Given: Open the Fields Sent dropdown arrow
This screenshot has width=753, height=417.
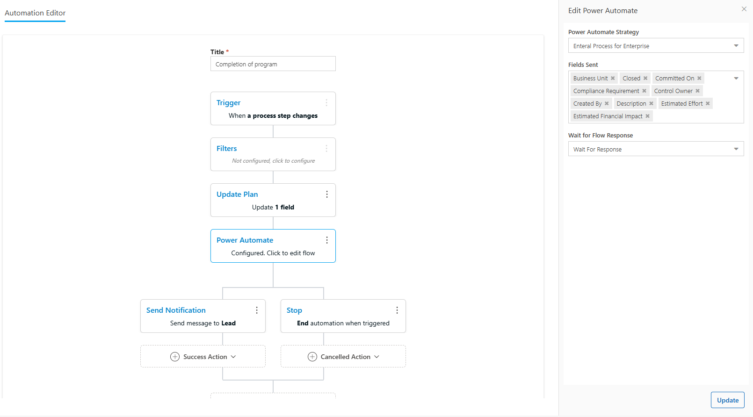Looking at the screenshot, I should [736, 78].
